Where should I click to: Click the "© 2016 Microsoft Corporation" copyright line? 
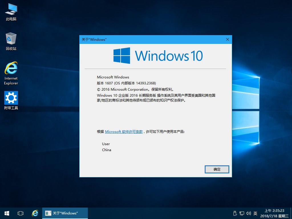coord(136,89)
